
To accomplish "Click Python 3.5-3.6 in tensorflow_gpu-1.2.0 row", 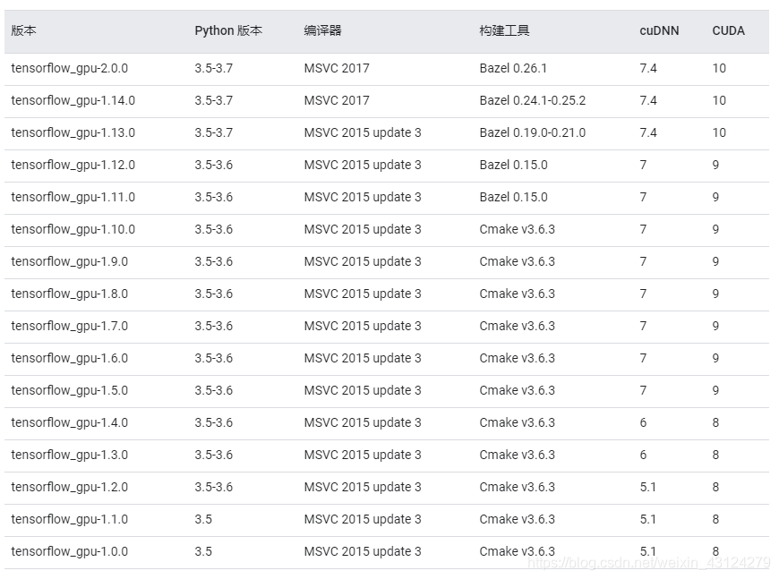I will 214,488.
